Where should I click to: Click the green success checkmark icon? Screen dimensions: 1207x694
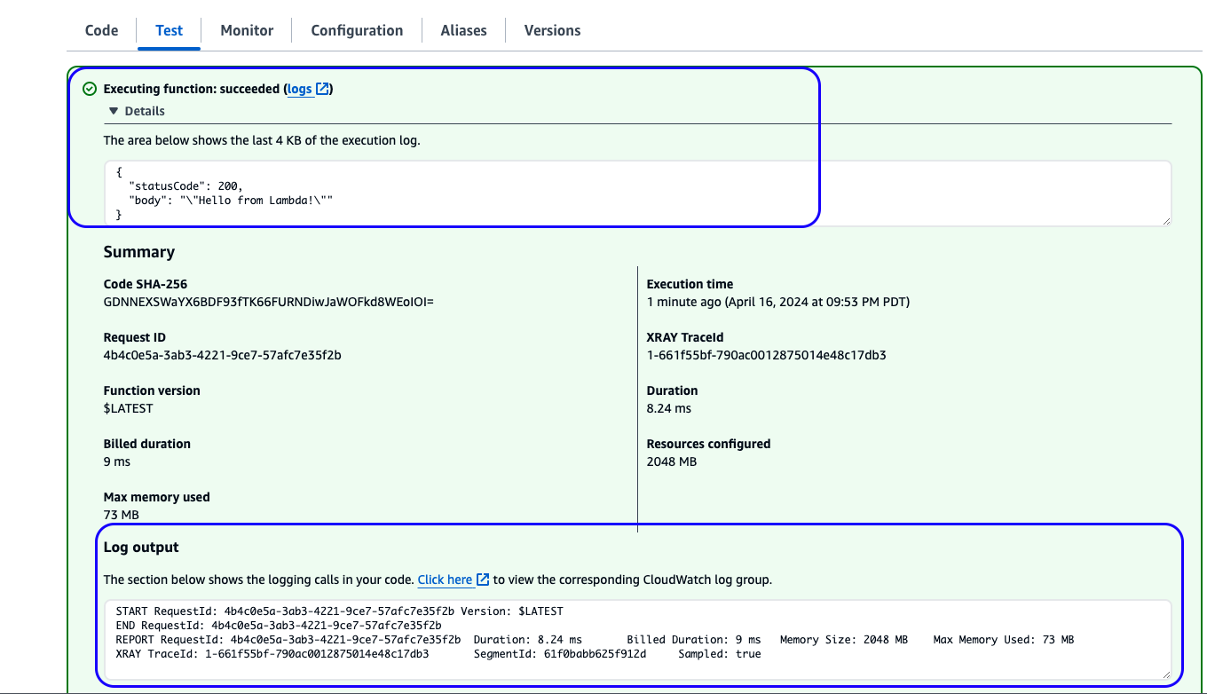click(x=89, y=89)
